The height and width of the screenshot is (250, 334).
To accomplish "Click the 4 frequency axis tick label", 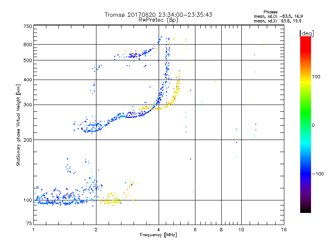I will [x=158, y=230].
